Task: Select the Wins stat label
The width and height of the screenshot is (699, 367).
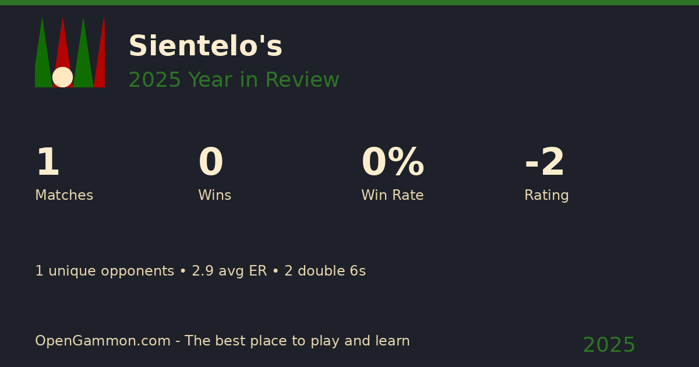Action: [214, 196]
